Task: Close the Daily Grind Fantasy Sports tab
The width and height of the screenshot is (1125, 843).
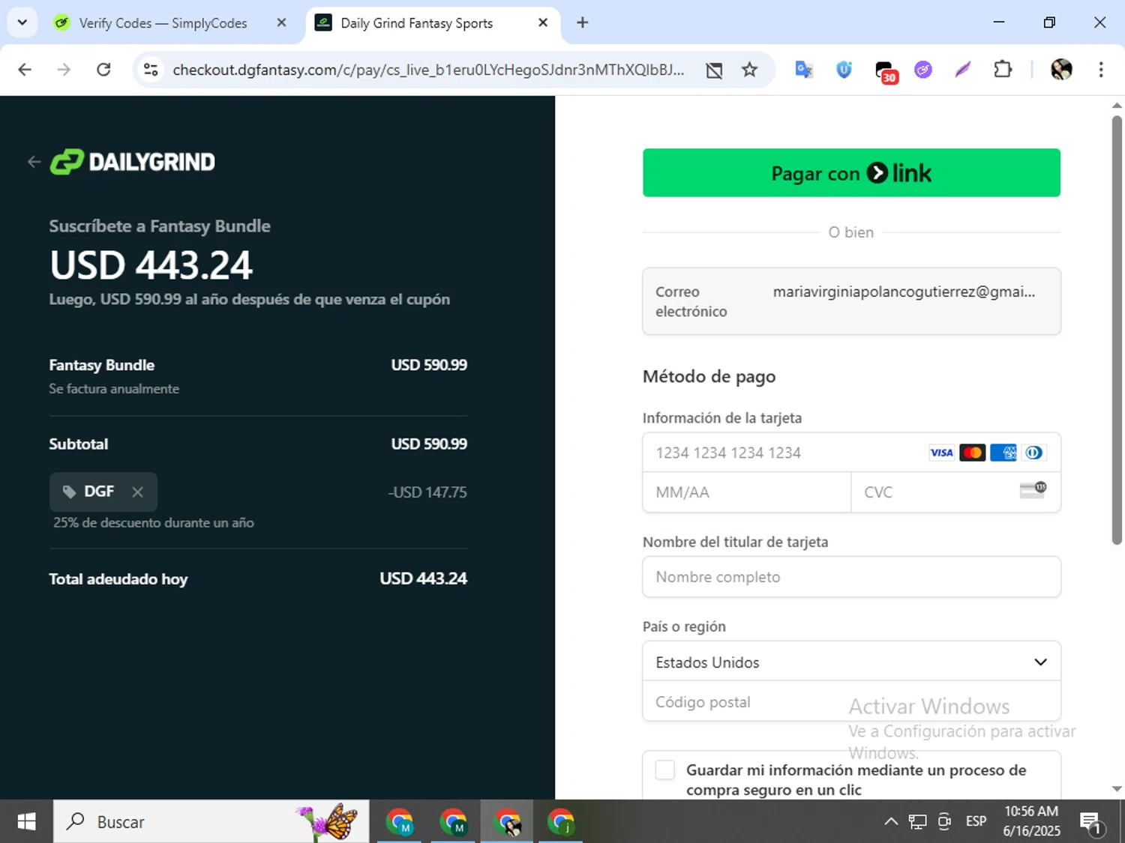Action: (x=543, y=23)
